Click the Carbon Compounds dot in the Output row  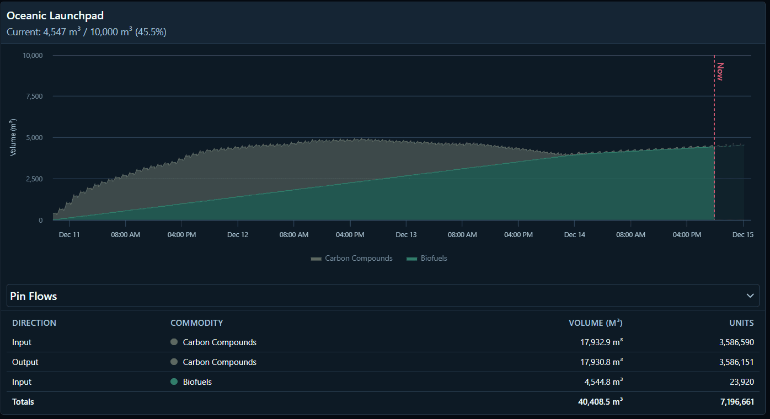coord(173,362)
